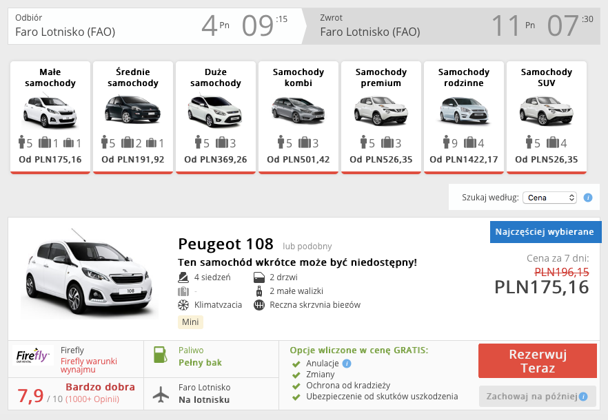Viewport: 608px width, 420px height.
Task: Click the large luggage icon in Peugeot details
Action: (x=183, y=291)
